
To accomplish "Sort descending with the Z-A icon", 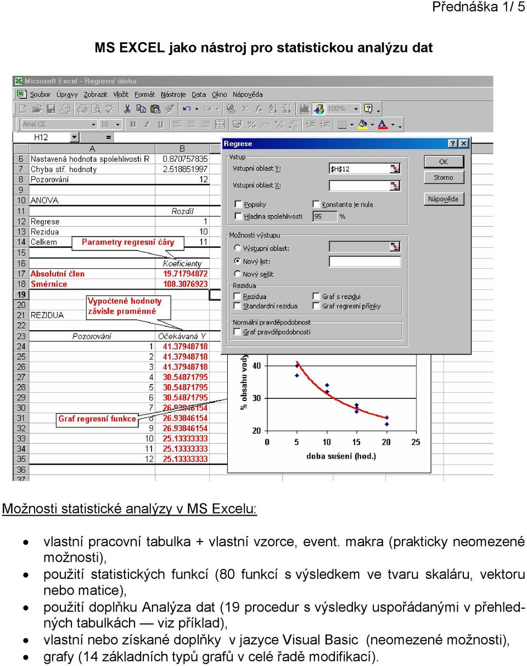I will (x=287, y=109).
